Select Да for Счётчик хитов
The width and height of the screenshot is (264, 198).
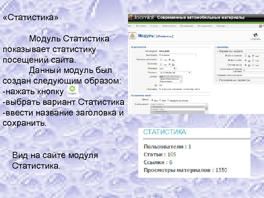(x=246, y=65)
